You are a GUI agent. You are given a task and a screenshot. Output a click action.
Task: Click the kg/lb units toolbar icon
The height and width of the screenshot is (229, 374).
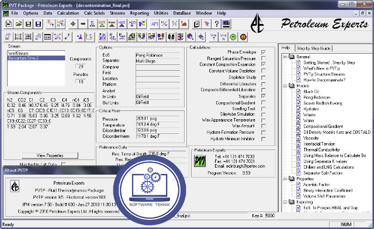click(x=61, y=24)
